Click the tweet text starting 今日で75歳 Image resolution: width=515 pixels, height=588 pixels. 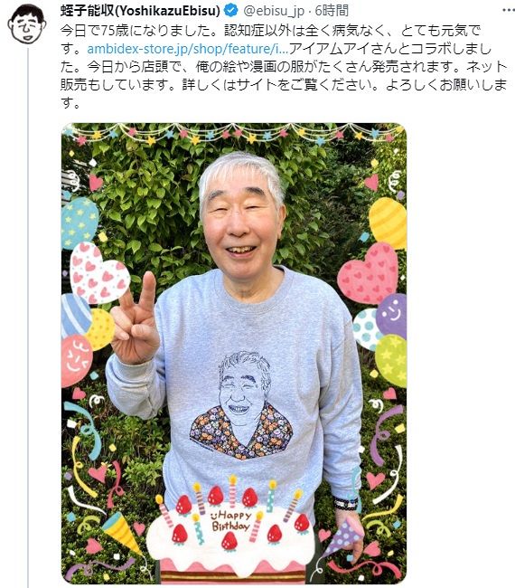(x=284, y=67)
